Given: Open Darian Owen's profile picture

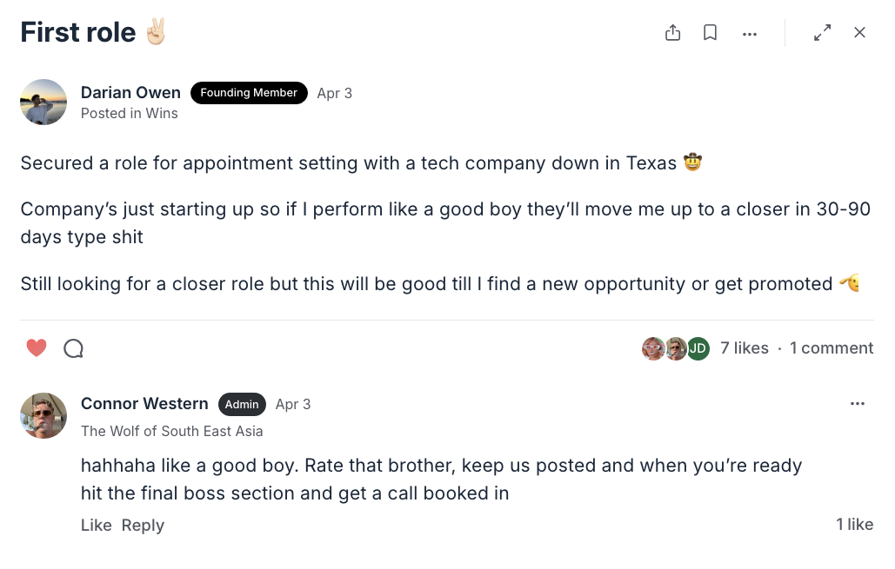Looking at the screenshot, I should 43,102.
